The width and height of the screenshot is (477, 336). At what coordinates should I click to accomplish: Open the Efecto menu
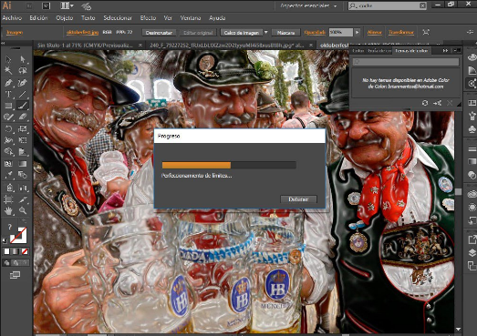[148, 18]
